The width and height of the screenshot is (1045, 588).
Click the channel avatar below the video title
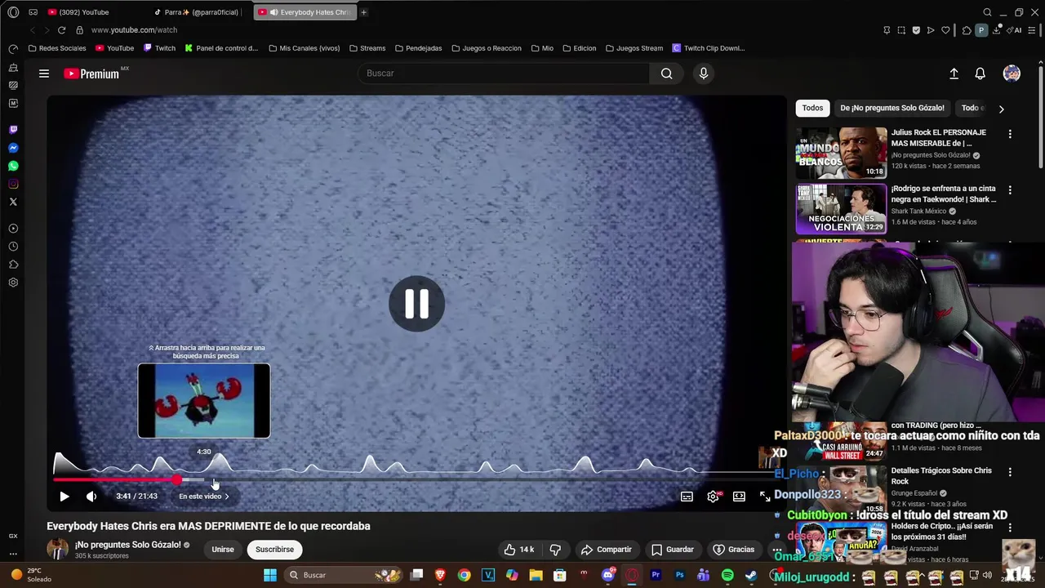coord(57,550)
